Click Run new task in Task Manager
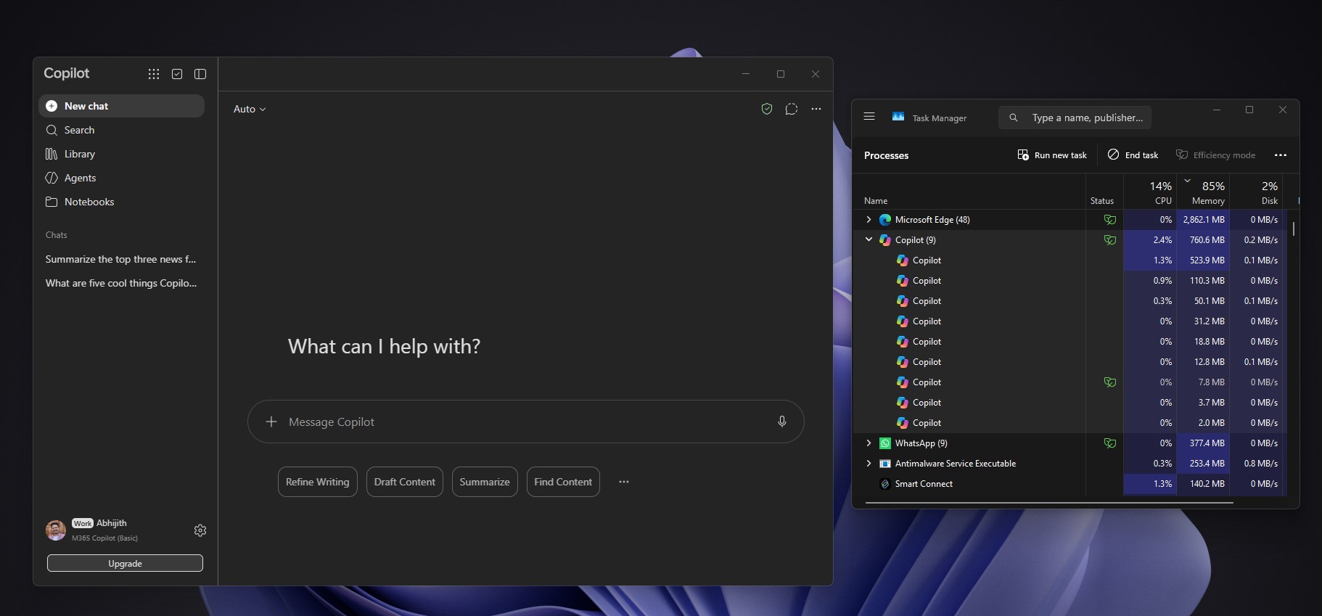1322x616 pixels. (x=1052, y=155)
